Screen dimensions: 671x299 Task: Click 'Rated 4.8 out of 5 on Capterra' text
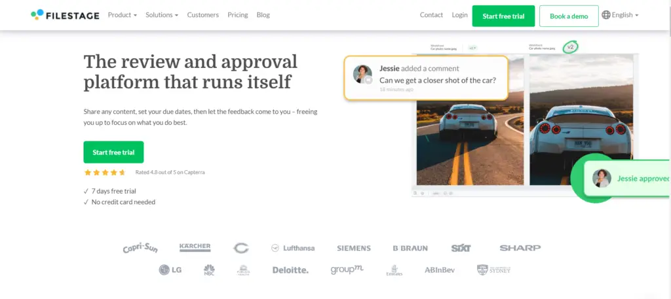(170, 173)
